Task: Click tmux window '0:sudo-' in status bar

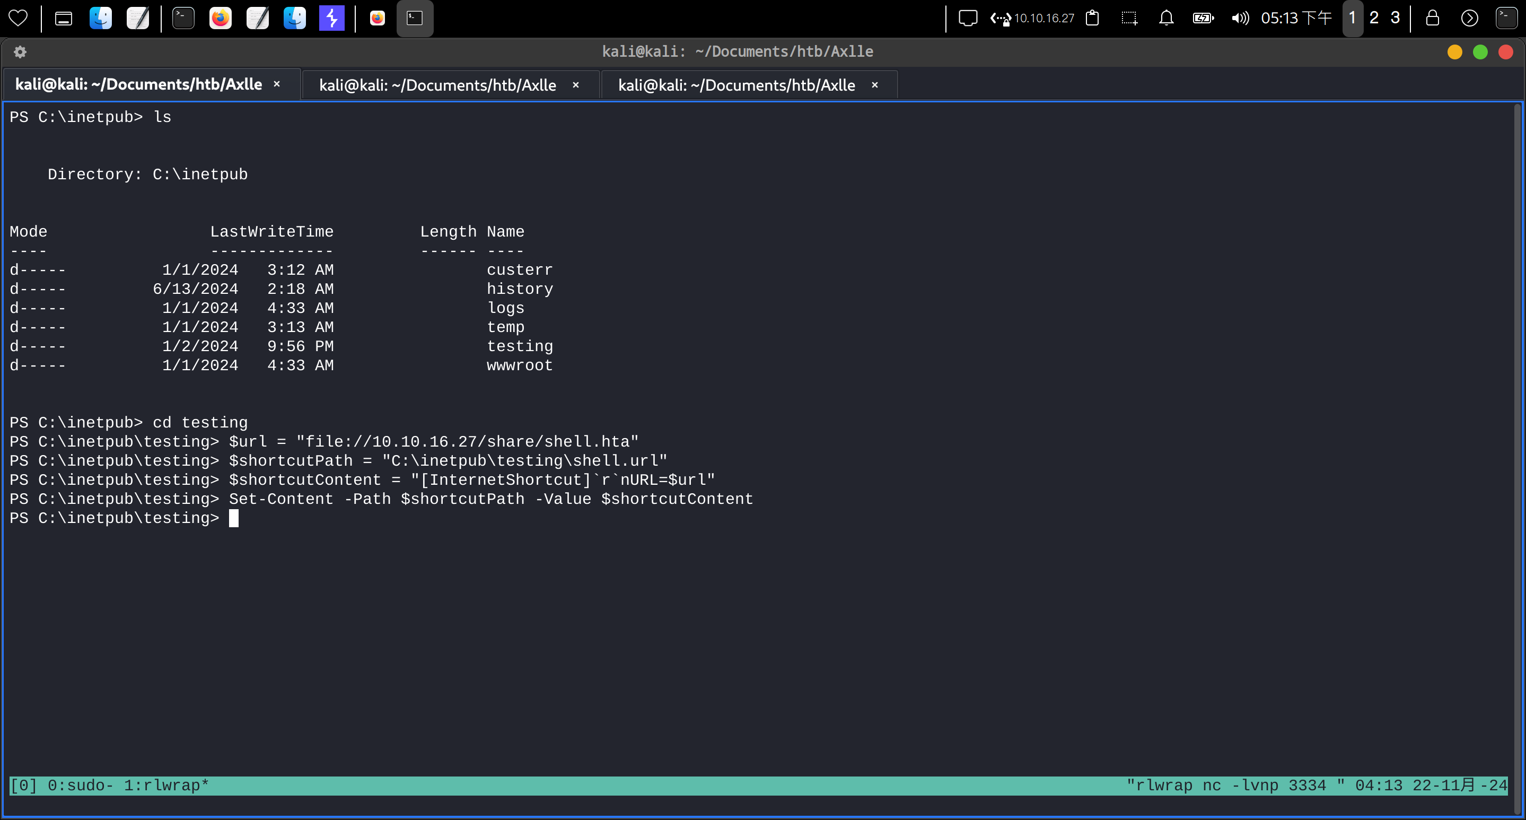Action: click(80, 786)
